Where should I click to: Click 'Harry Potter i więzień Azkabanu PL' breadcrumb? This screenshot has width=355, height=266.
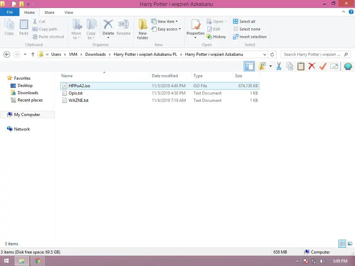point(145,54)
